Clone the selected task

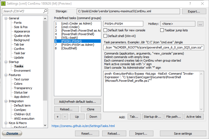(91, 109)
